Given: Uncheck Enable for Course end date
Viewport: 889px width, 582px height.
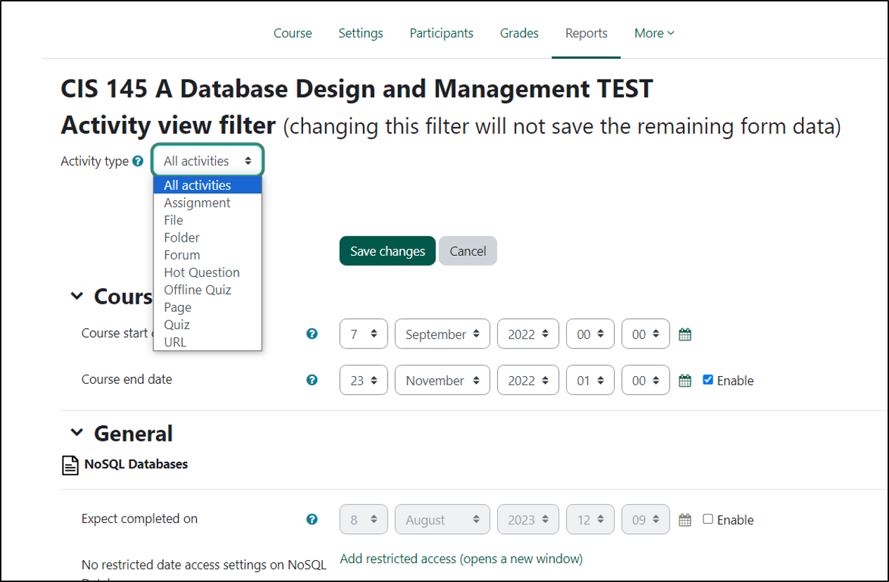Looking at the screenshot, I should 708,380.
